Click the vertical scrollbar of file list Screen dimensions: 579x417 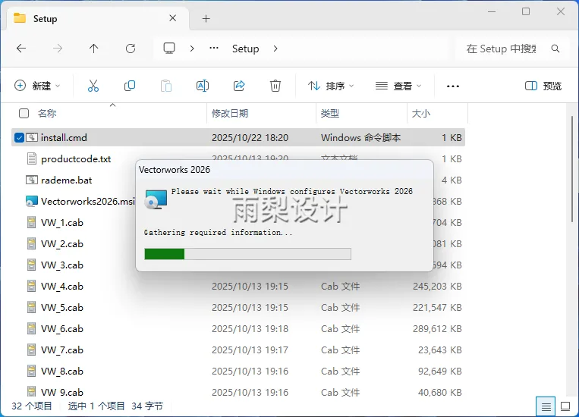[x=572, y=170]
